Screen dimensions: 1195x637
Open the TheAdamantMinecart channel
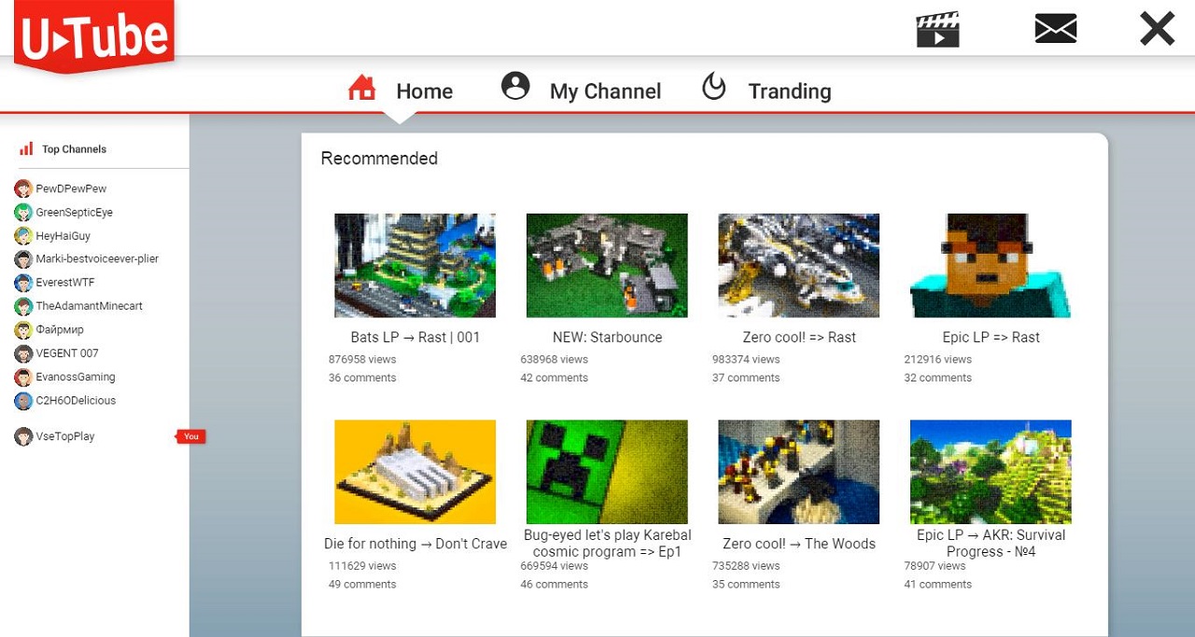point(89,306)
